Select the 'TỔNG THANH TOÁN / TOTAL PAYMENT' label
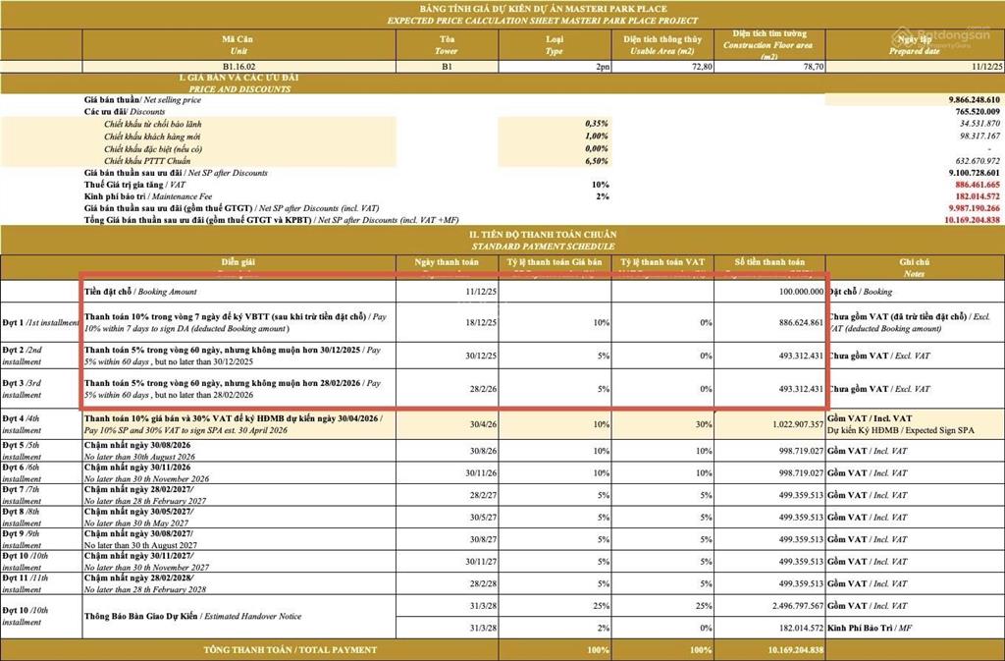This screenshot has height=661, width=1005. point(291,650)
